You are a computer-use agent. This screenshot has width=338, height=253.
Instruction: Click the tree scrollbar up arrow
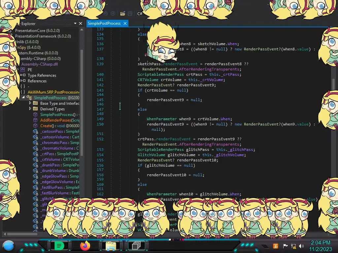tap(82, 30)
